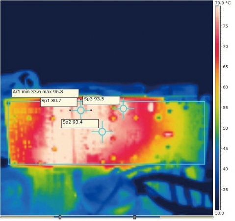Click the 75 tick label on the scale
This screenshot has height=221, width=235.
click(x=225, y=26)
